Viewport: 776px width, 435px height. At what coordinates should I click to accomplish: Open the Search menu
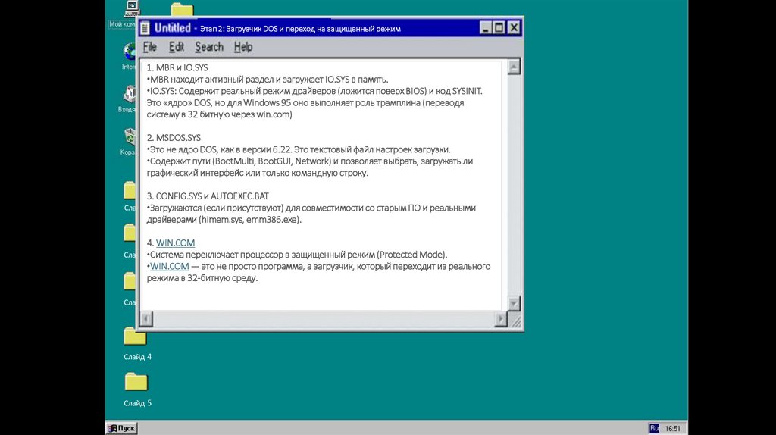click(x=209, y=47)
